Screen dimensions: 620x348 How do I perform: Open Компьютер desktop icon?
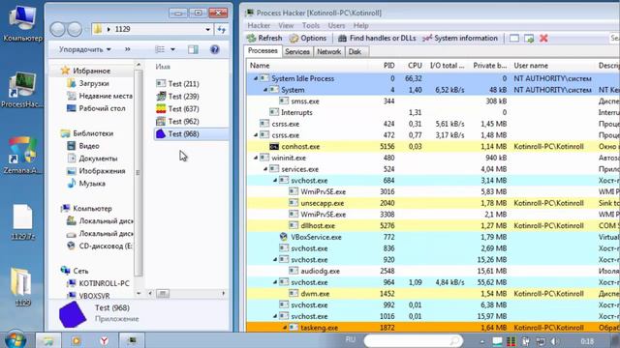22,23
